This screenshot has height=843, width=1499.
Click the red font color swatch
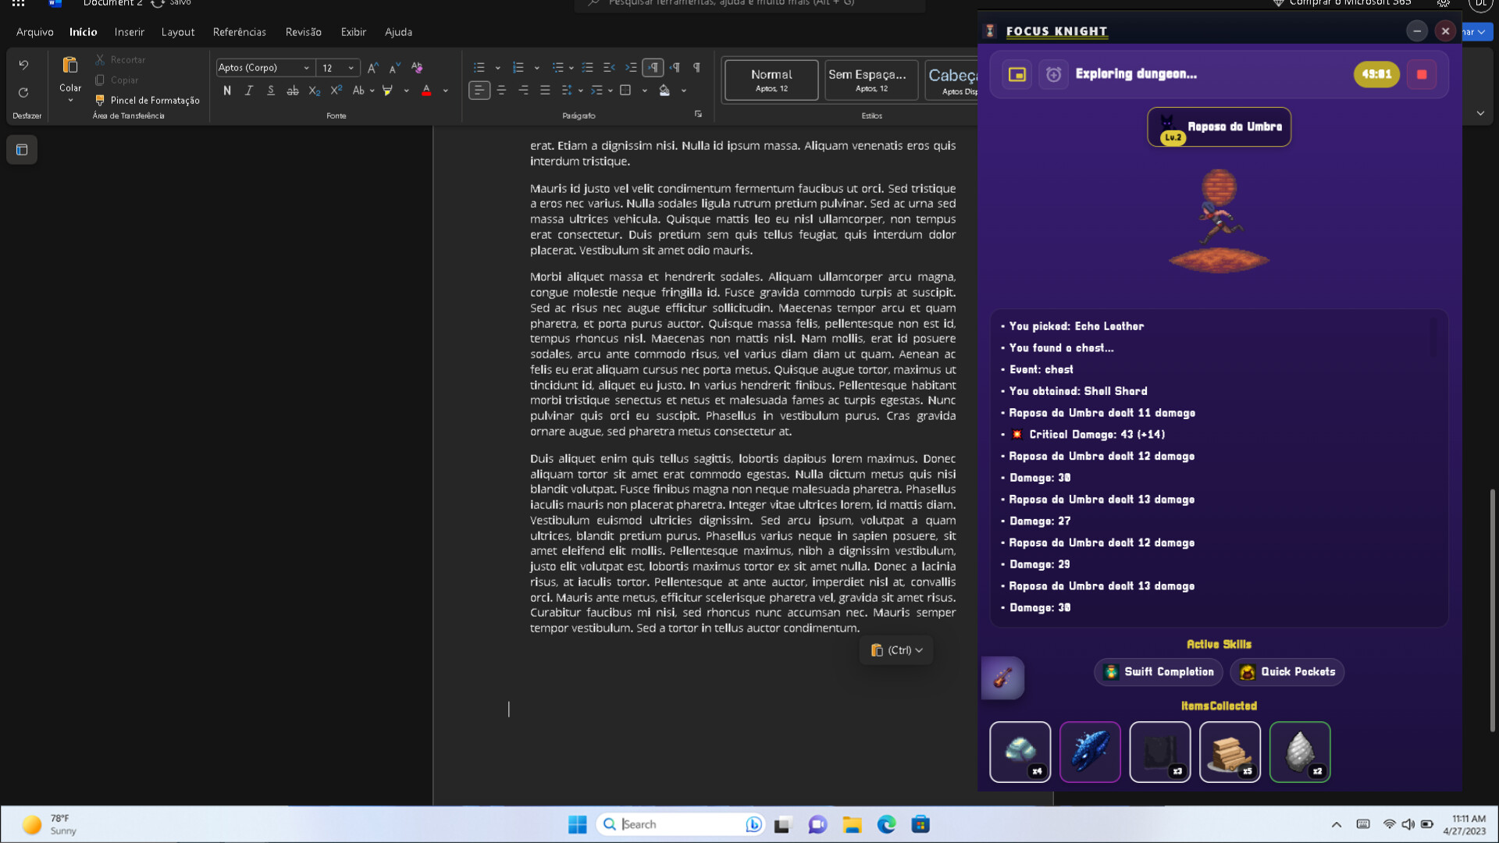tap(425, 91)
